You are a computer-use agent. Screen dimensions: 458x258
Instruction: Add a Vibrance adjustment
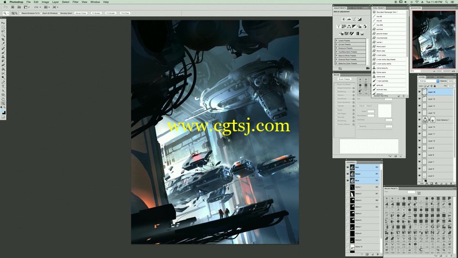(338, 26)
